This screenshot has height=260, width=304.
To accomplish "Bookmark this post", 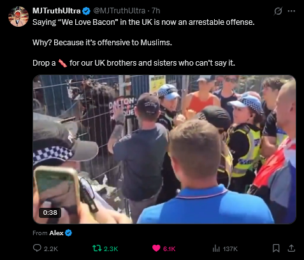I will pyautogui.click(x=276, y=248).
